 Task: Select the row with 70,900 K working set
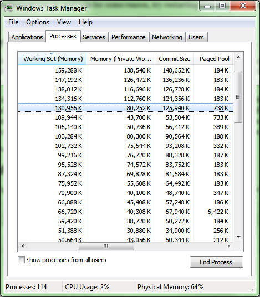[126, 193]
